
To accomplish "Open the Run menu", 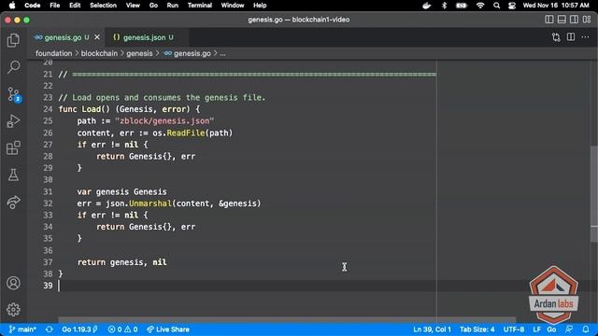I will 172,6.
